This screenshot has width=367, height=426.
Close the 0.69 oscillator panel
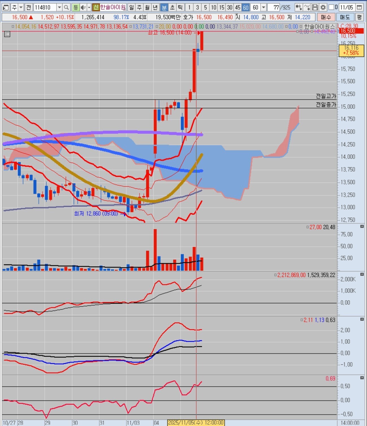coord(362,378)
